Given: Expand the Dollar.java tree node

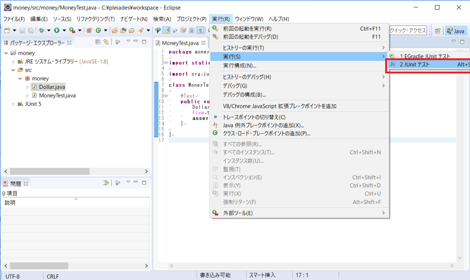Looking at the screenshot, I should (x=27, y=87).
